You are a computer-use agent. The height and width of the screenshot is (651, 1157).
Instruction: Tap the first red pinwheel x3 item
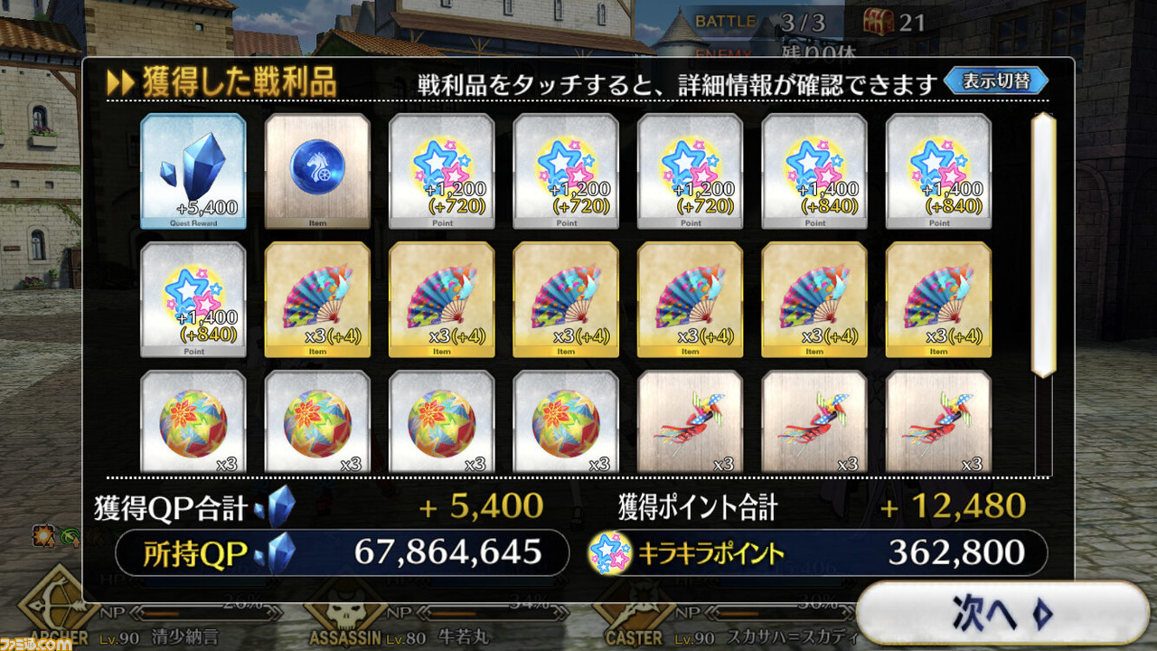tap(691, 422)
